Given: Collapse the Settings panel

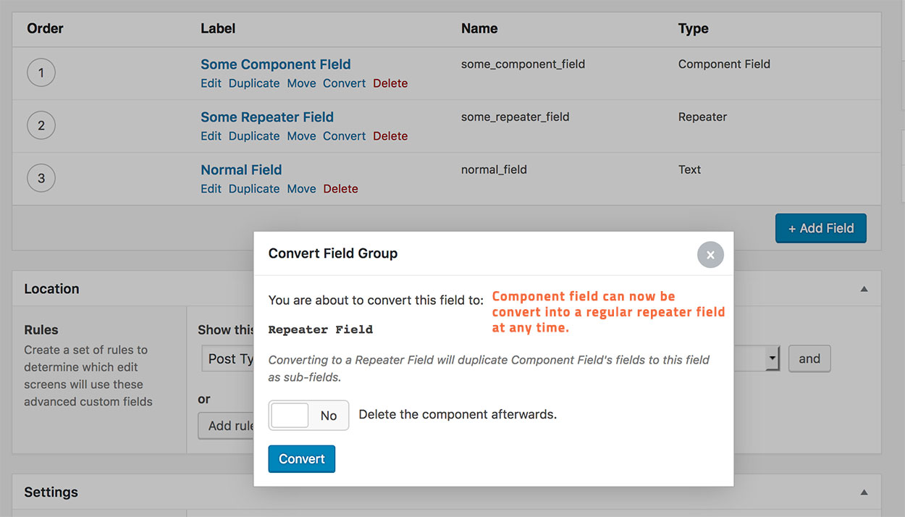Looking at the screenshot, I should [864, 492].
